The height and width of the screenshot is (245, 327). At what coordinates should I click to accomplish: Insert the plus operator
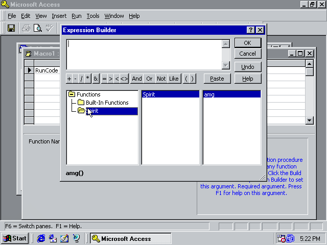[x=69, y=79]
